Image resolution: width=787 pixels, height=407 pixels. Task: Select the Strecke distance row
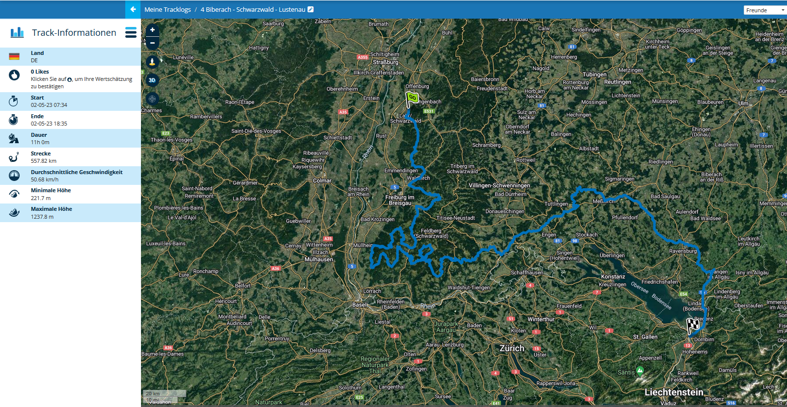70,157
